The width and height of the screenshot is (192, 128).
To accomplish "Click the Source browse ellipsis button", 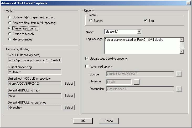I will point(179,74).
